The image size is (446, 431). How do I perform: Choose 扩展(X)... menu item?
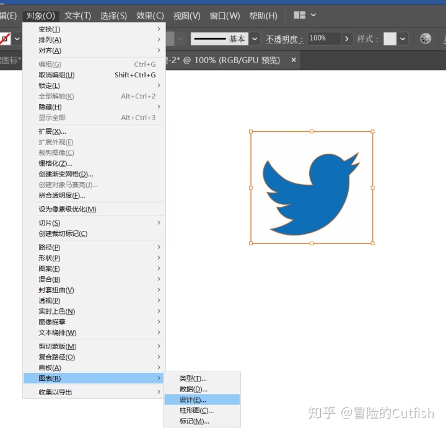(94, 131)
